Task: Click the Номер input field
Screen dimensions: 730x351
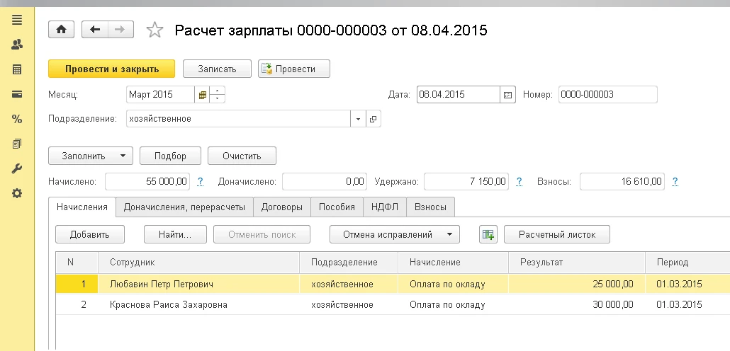Action: coord(607,95)
